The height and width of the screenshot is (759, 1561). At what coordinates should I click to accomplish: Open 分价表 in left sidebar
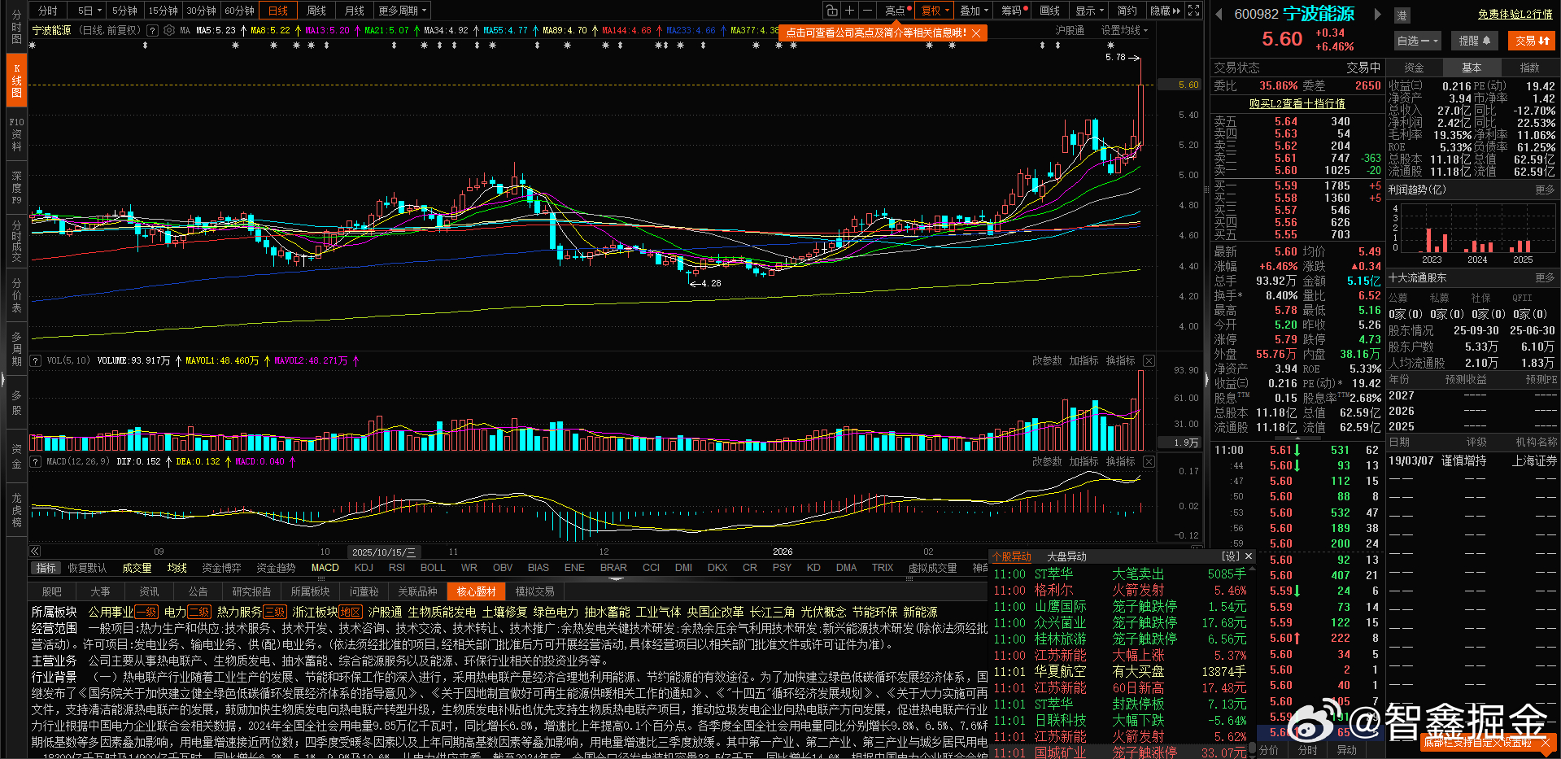pyautogui.click(x=16, y=295)
